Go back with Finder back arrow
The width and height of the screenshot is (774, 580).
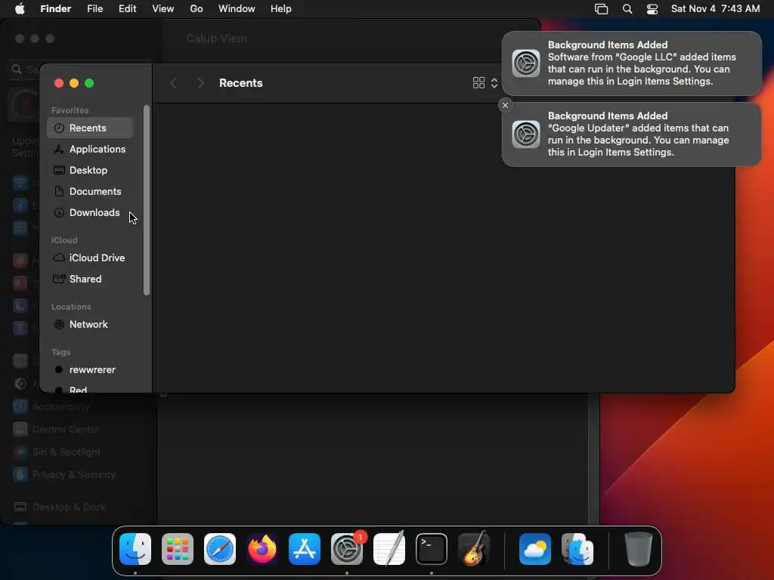173,83
